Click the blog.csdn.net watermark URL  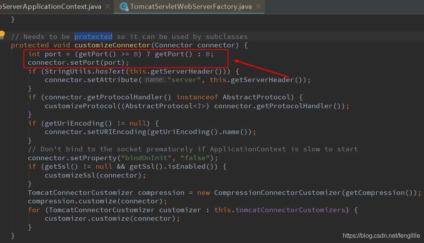[381, 235]
